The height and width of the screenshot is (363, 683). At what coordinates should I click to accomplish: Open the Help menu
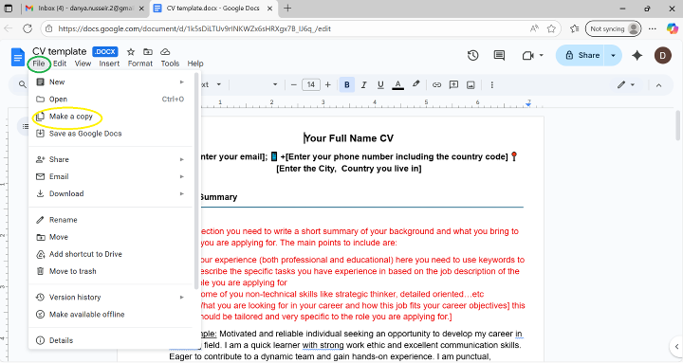[195, 64]
